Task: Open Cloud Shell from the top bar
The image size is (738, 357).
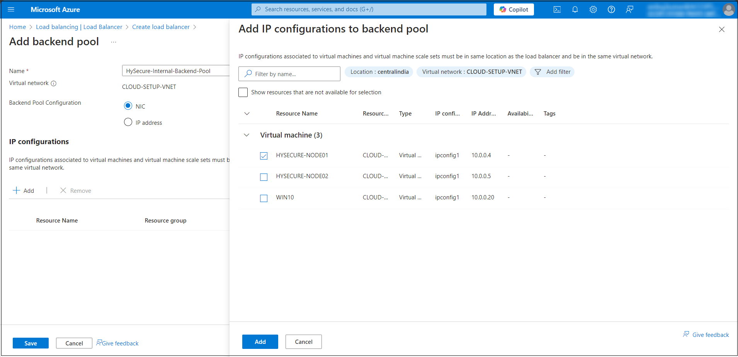Action: point(557,10)
